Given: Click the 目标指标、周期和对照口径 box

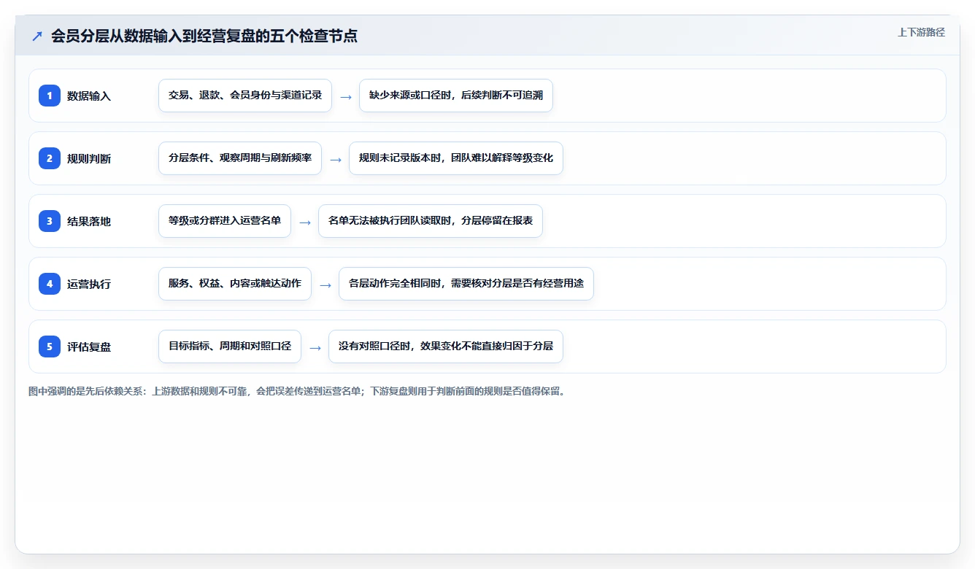Looking at the screenshot, I should [x=230, y=347].
